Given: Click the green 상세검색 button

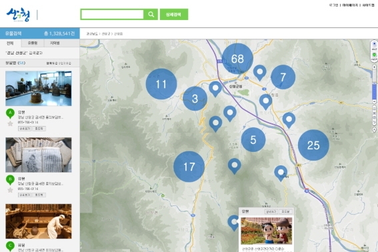Looking at the screenshot, I should click(x=174, y=15).
